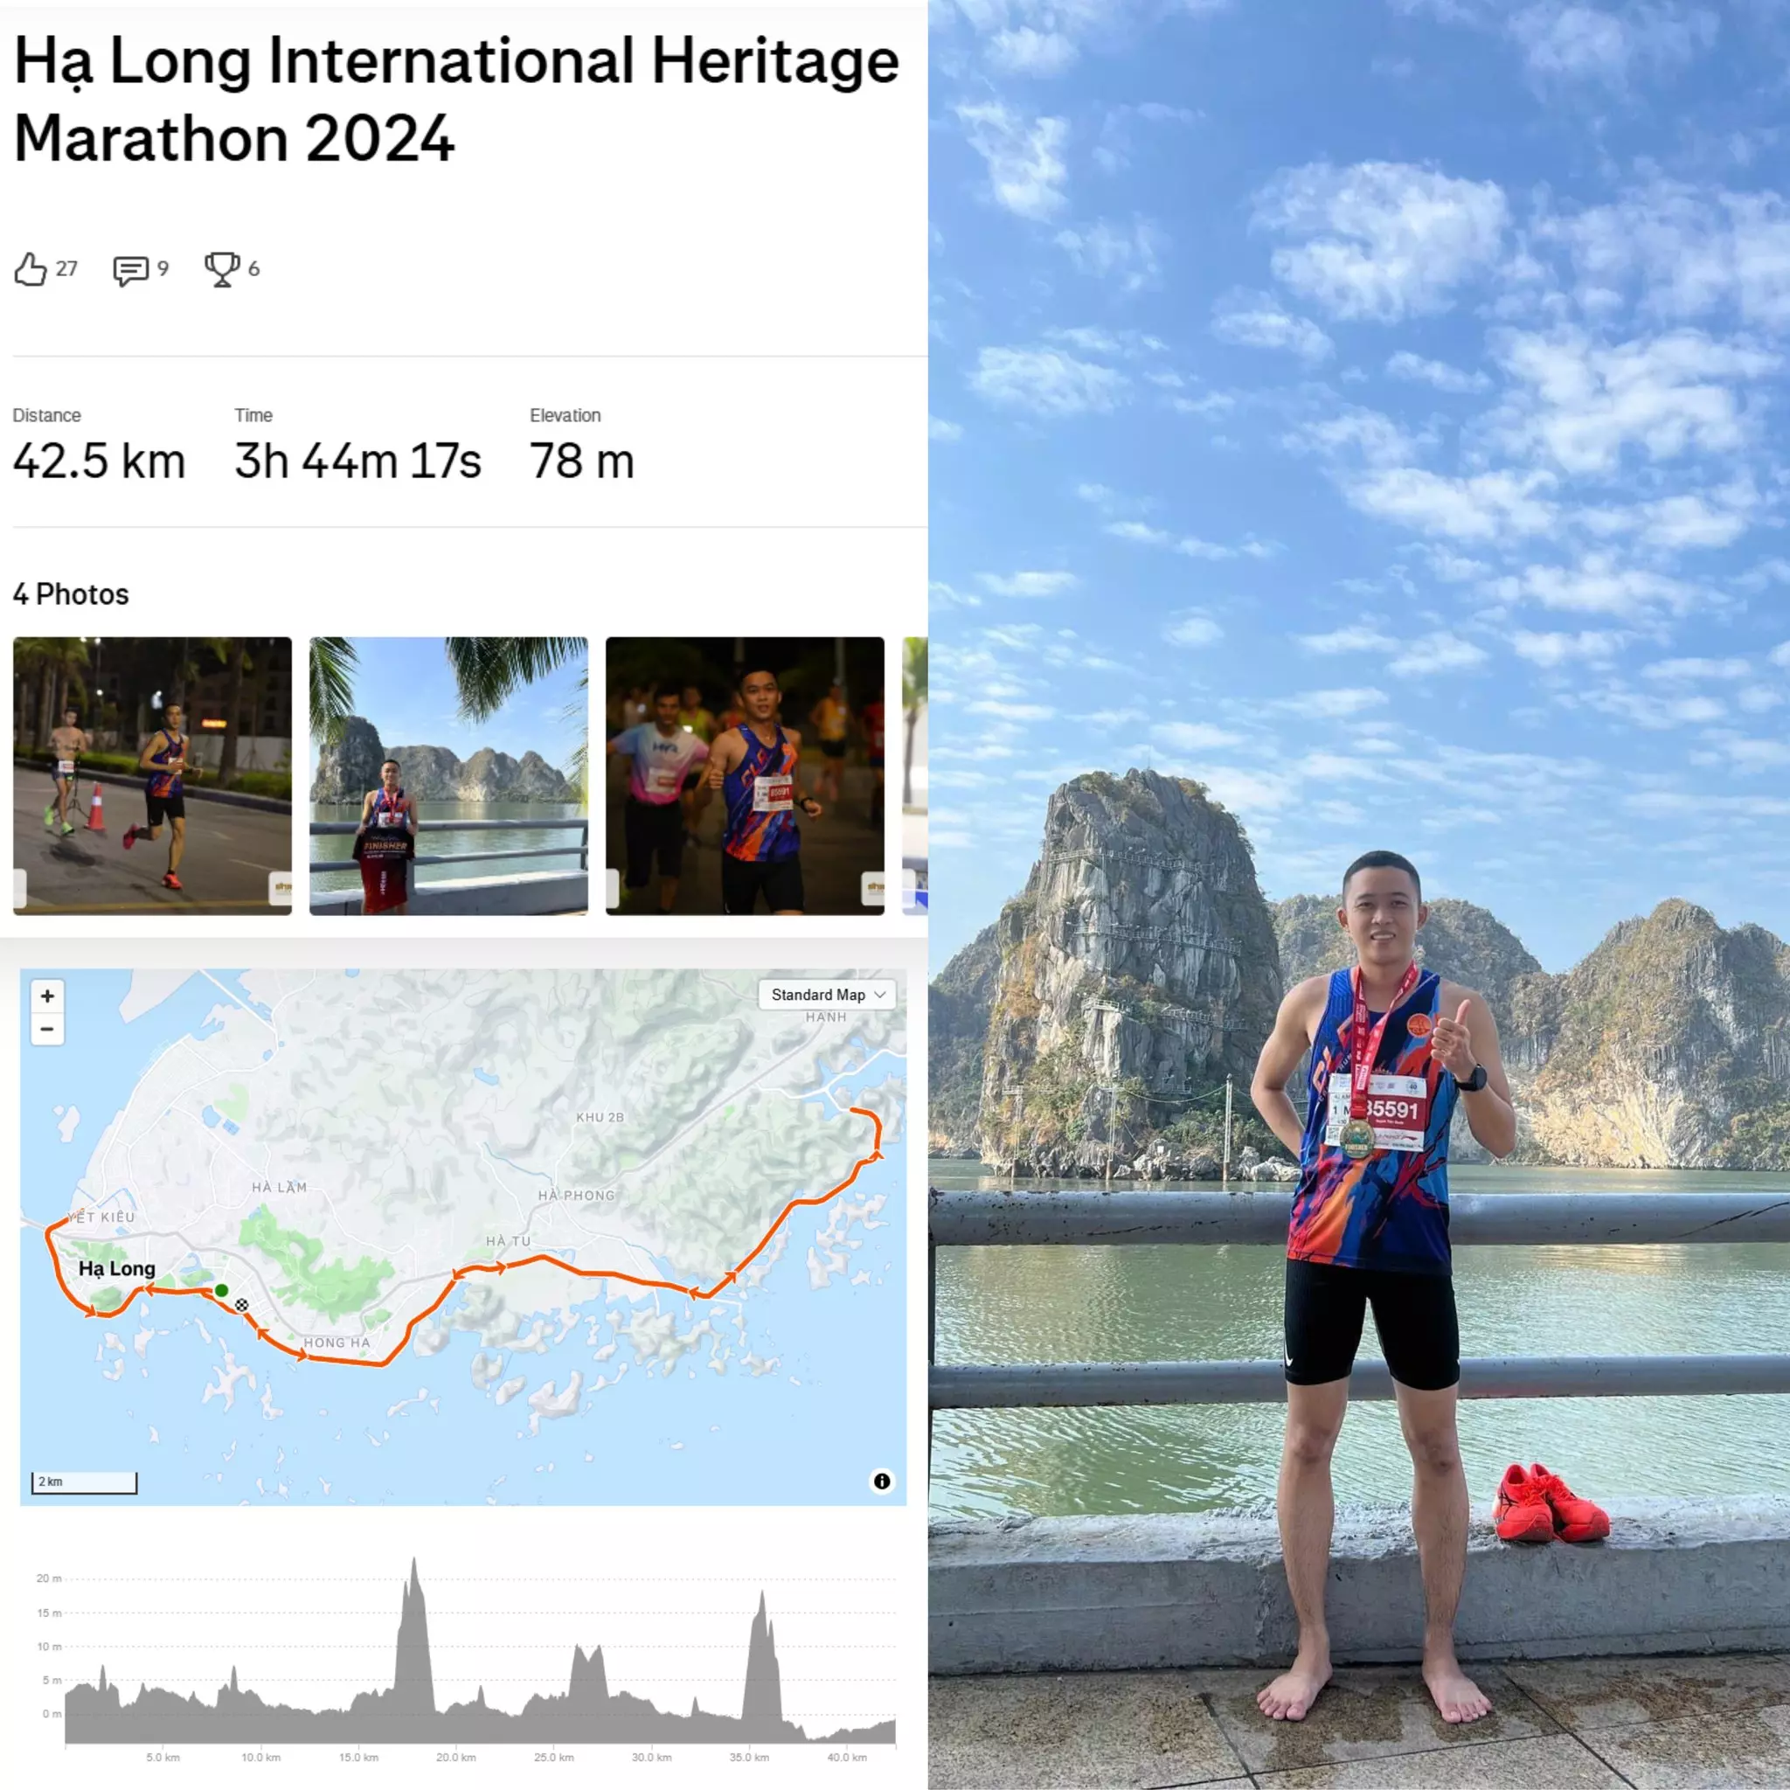
Task: Click the thumbs-up kudos icon
Action: point(31,269)
